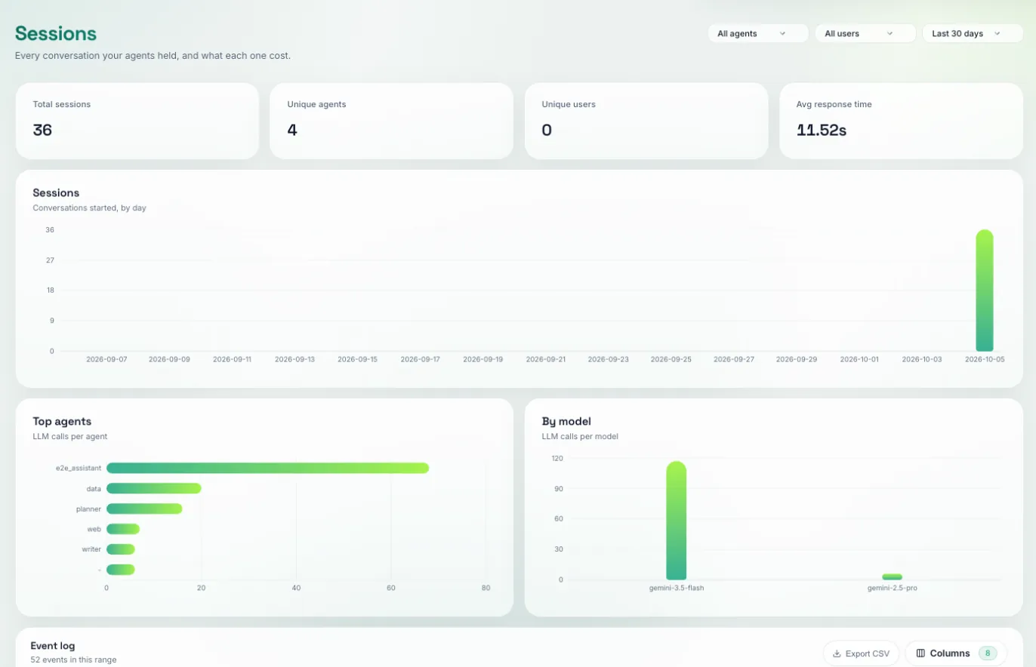Image resolution: width=1036 pixels, height=667 pixels.
Task: Click the green 8 badge on Columns
Action: click(988, 653)
